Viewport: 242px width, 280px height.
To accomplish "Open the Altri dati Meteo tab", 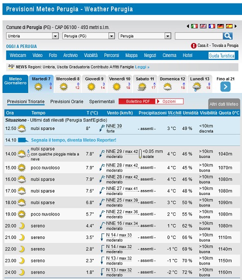I will pyautogui.click(x=224, y=104).
